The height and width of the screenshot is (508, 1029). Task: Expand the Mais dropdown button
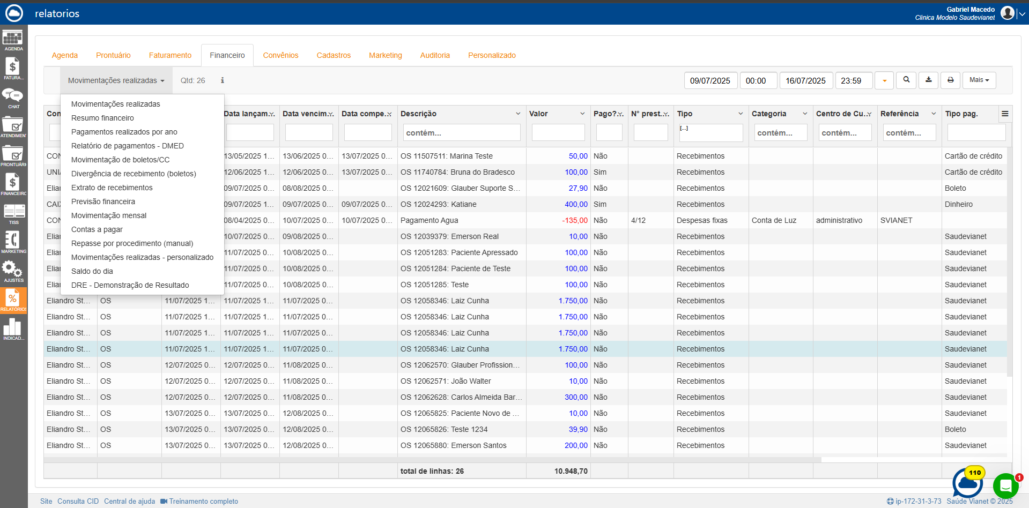[x=979, y=80]
